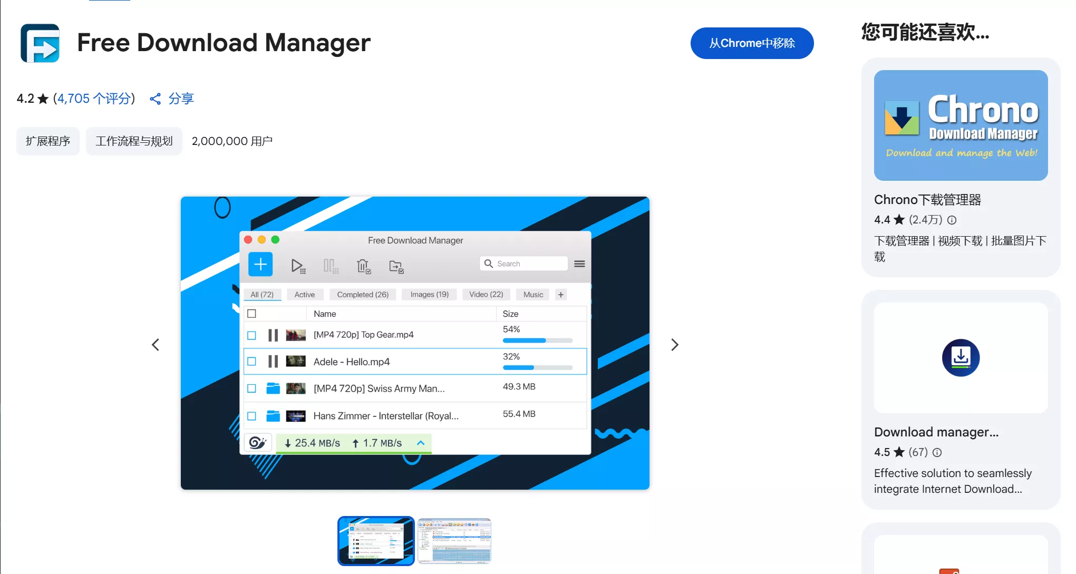Click the hamburger menu icon beside Search
This screenshot has width=1076, height=574.
(x=579, y=264)
